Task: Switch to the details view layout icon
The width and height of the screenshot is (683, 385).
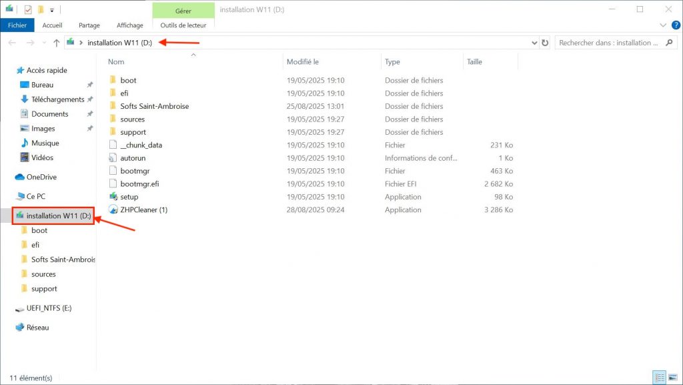Action: coord(660,377)
